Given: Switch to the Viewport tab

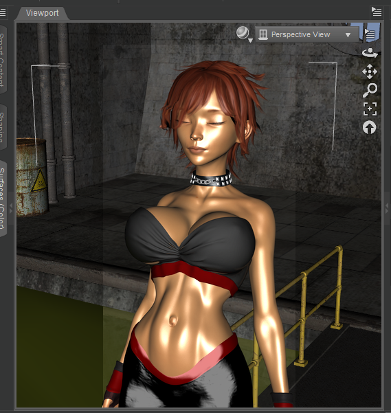Looking at the screenshot, I should point(42,13).
